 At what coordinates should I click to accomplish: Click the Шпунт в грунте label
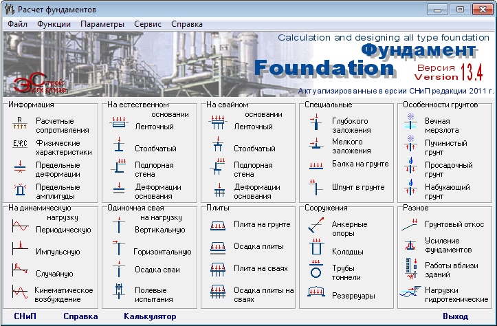click(358, 188)
